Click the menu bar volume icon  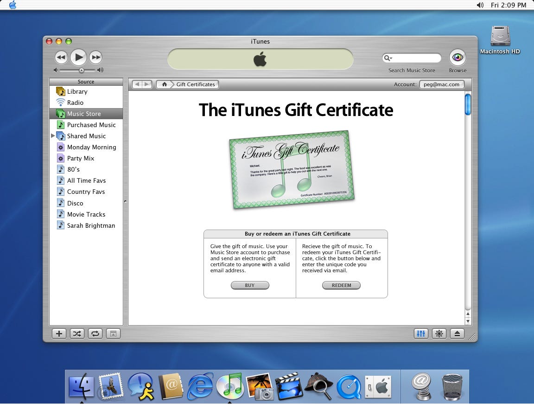point(480,5)
